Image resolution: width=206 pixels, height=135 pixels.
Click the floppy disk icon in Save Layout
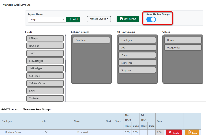click(x=121, y=19)
